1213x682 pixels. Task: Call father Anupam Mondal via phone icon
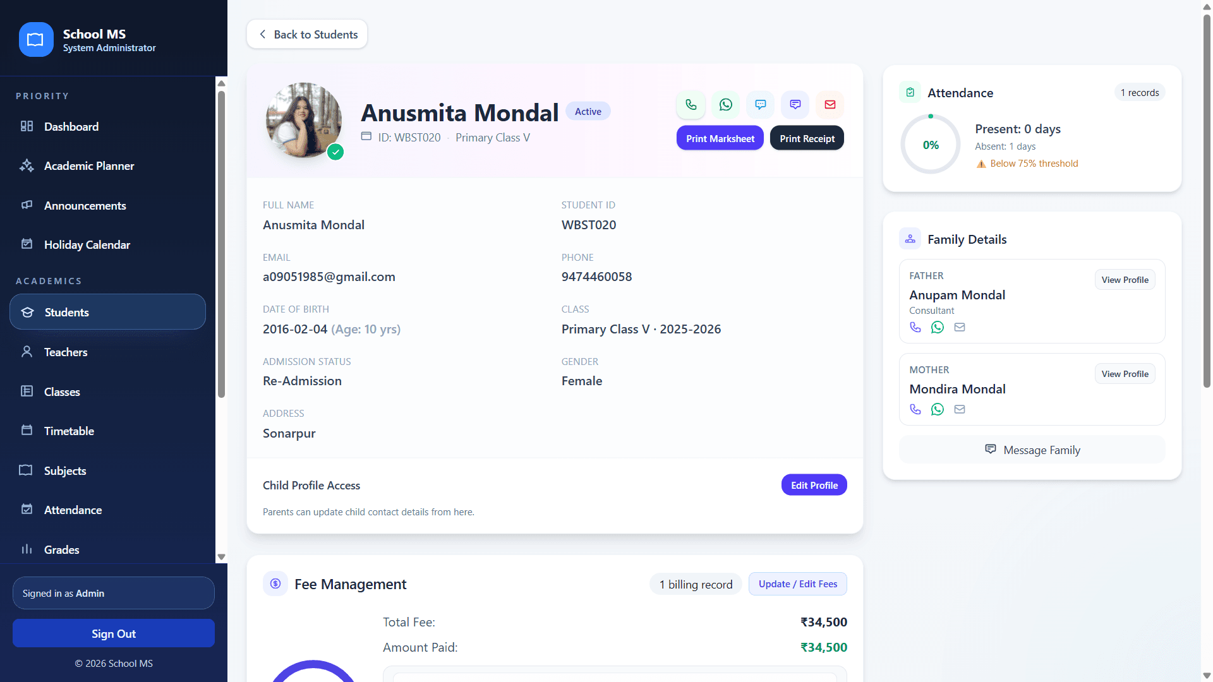pos(915,327)
